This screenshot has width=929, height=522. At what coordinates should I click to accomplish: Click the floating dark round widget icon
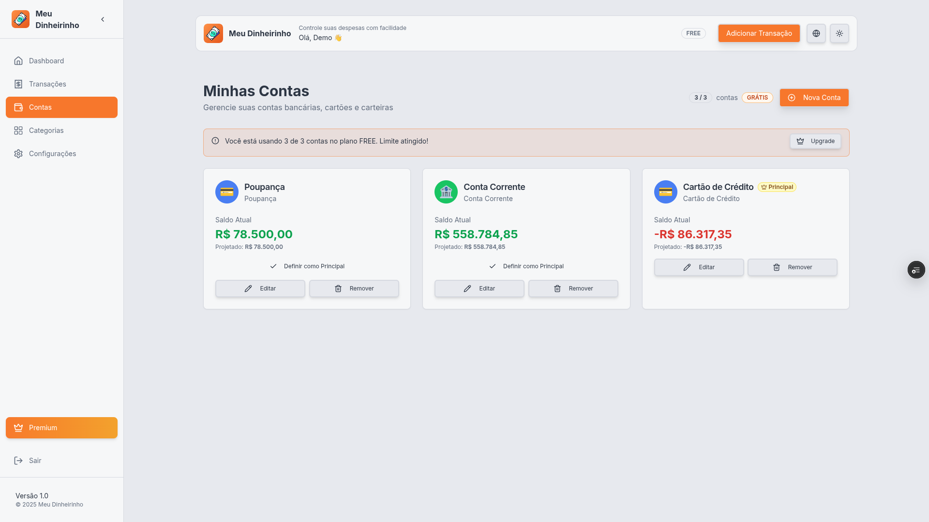(916, 270)
